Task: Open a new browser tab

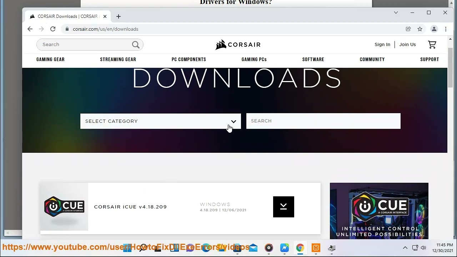Action: [x=119, y=16]
